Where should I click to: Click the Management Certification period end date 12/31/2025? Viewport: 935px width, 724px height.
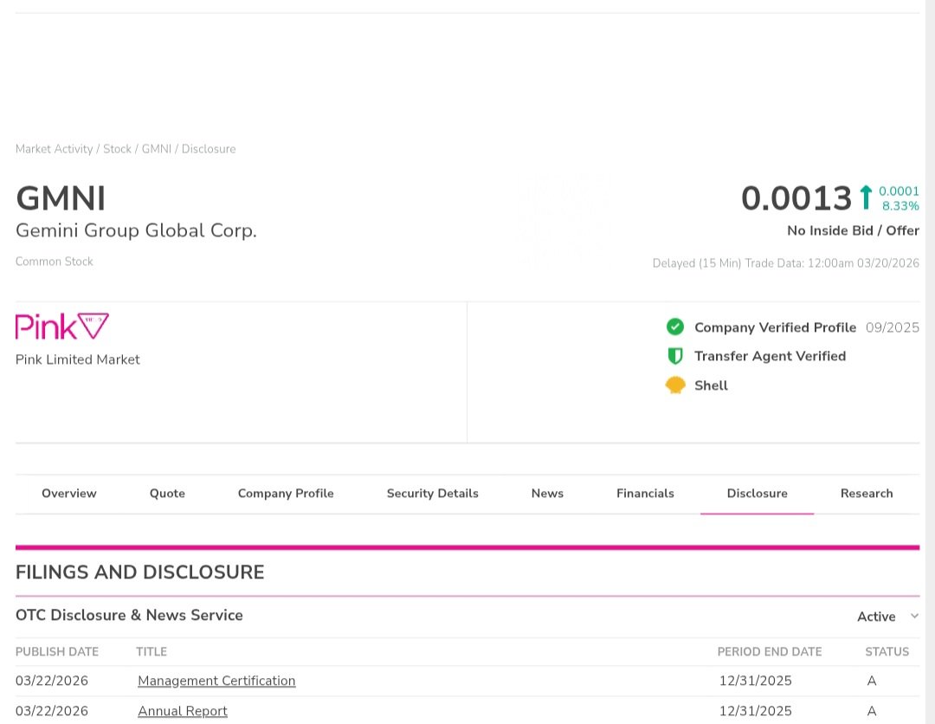point(756,681)
